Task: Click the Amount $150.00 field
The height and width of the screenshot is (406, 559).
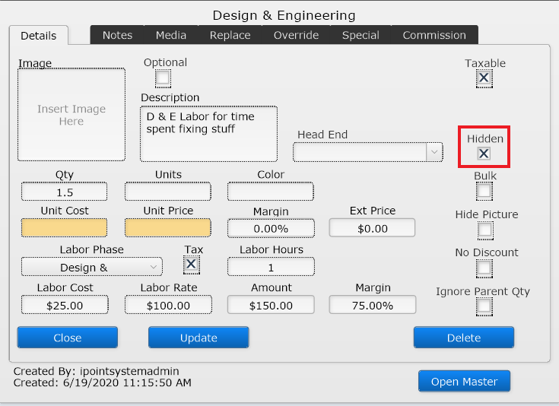Action: click(x=271, y=305)
